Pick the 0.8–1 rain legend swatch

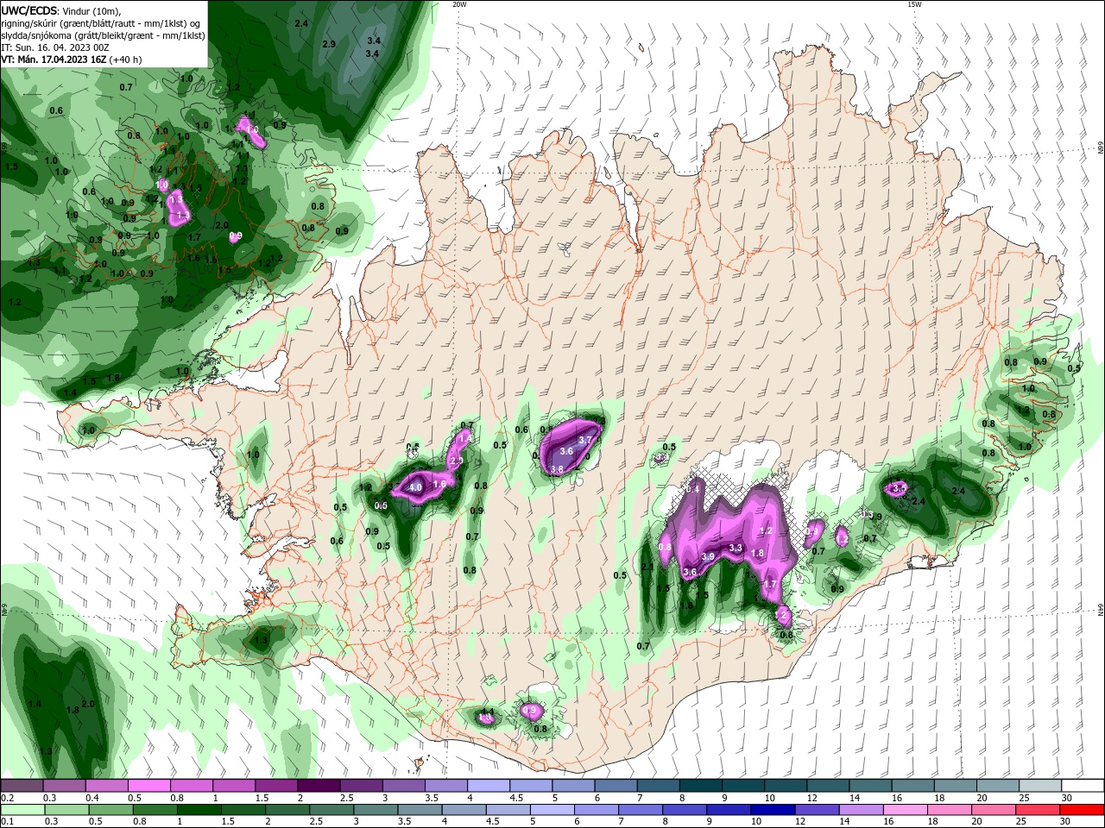click(155, 810)
